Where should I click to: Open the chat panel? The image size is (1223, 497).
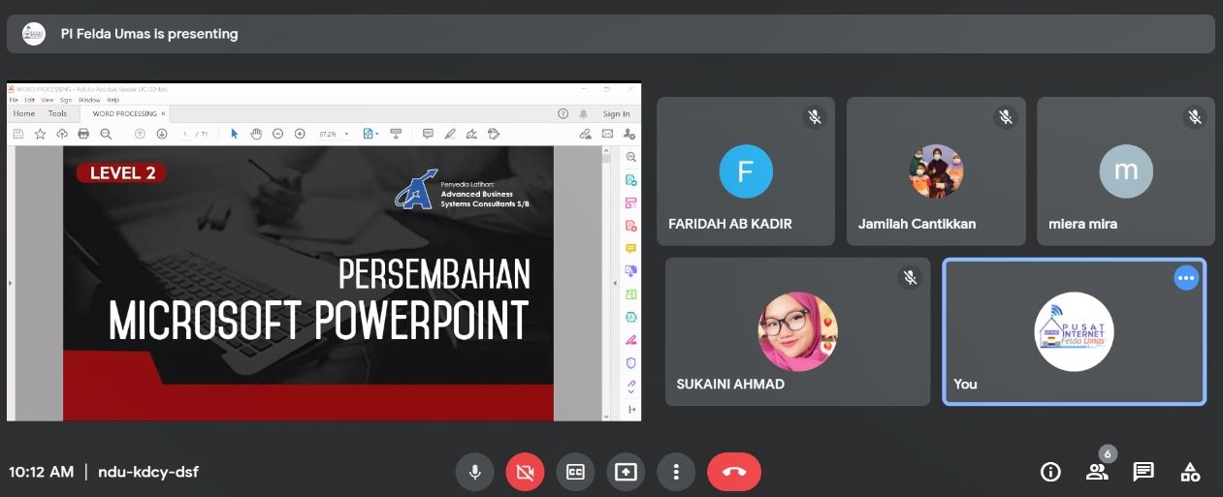1143,472
